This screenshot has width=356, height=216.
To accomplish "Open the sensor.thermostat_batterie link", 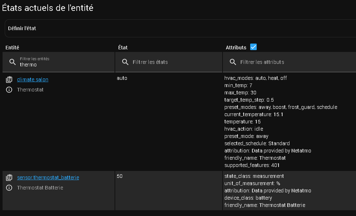I will (48, 178).
